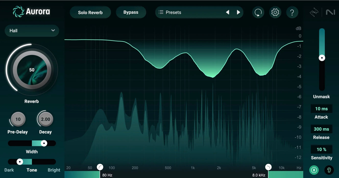Click the presets list icon

tap(161, 12)
